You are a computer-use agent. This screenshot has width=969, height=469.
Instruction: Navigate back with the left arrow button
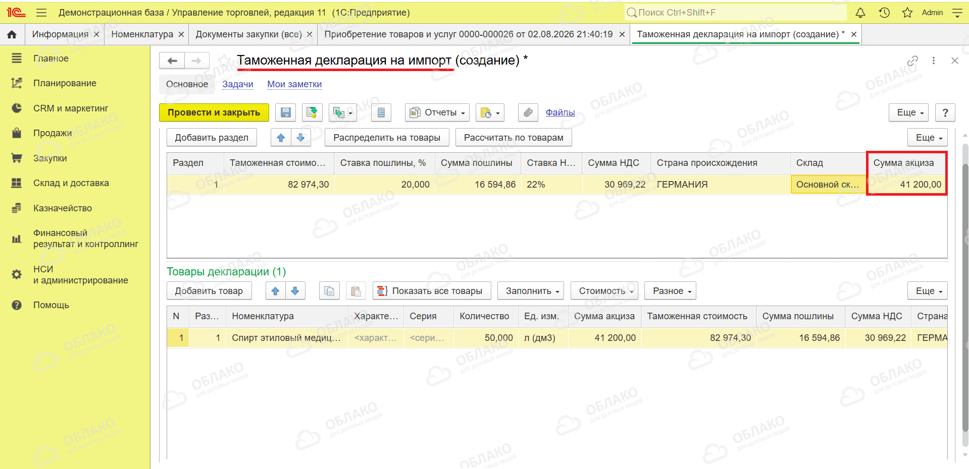[172, 61]
